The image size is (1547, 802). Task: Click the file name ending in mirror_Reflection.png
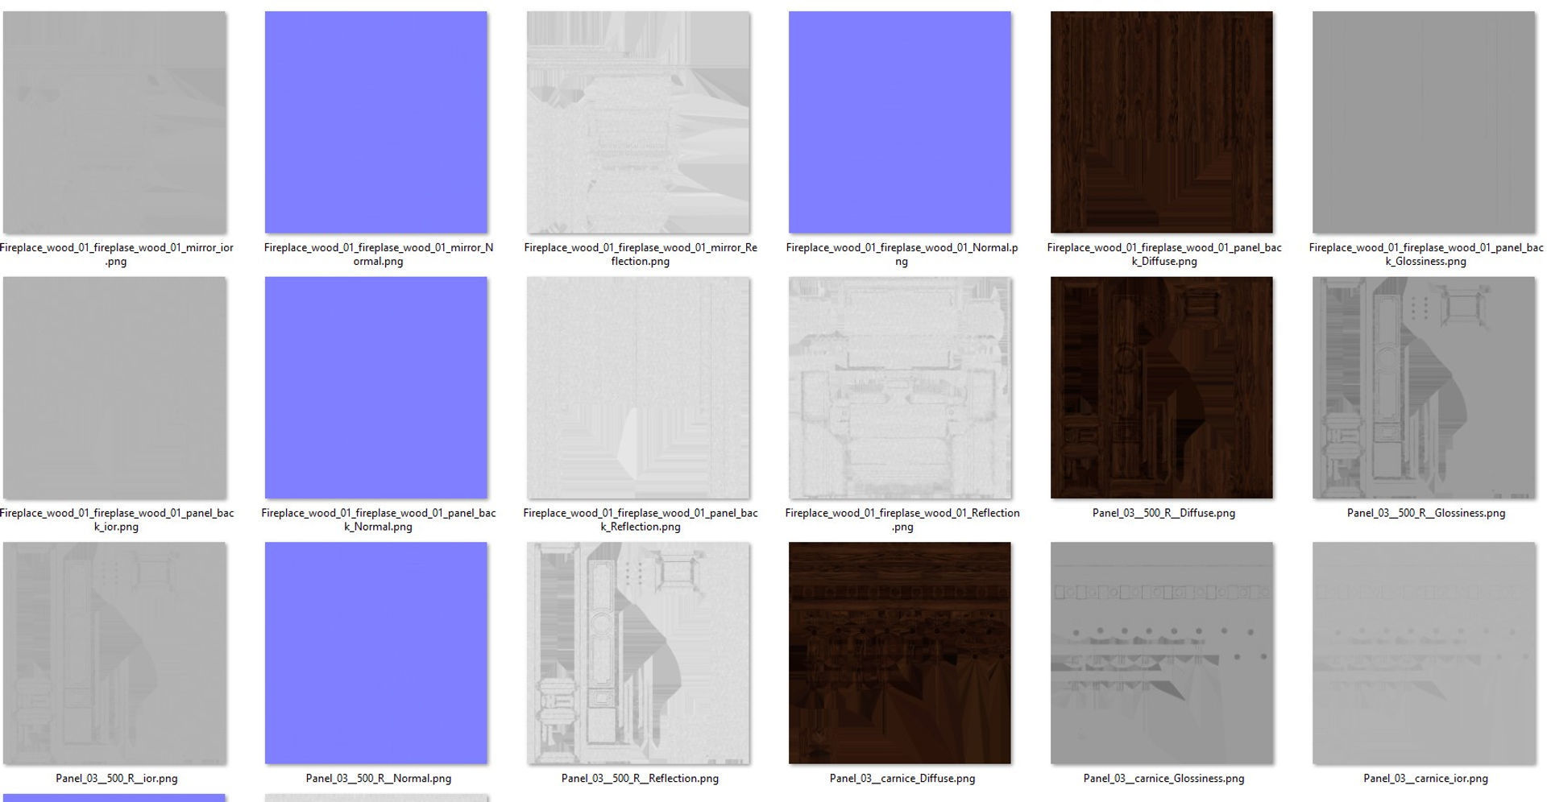coord(641,254)
